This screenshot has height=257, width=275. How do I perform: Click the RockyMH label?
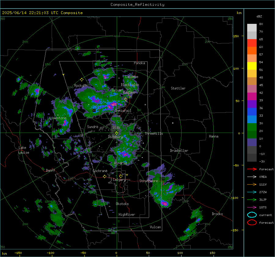81,86
